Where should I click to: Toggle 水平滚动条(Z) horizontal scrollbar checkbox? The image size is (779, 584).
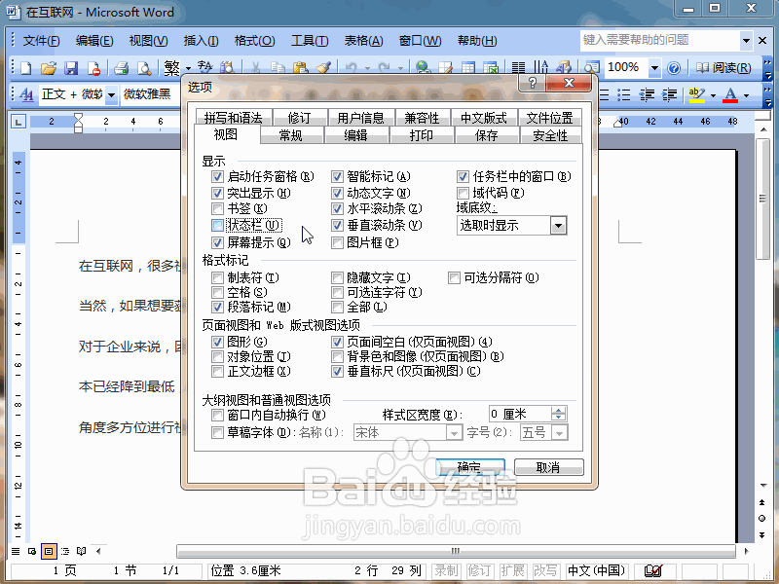[x=337, y=208]
